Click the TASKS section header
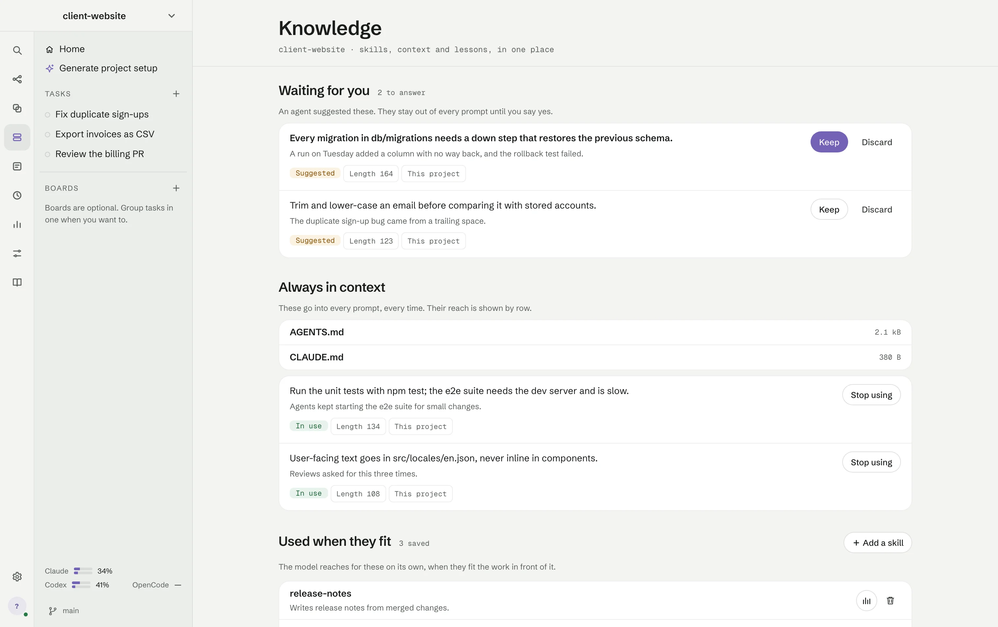This screenshot has height=627, width=998. click(x=58, y=94)
